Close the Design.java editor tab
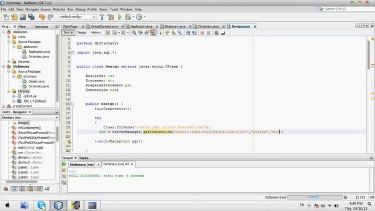Screen dimensions: 375x211 click(x=255, y=26)
